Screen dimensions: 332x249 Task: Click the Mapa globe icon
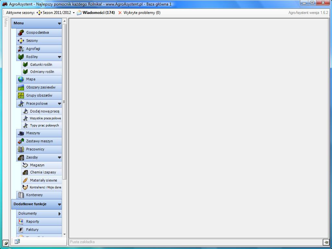(x=21, y=79)
